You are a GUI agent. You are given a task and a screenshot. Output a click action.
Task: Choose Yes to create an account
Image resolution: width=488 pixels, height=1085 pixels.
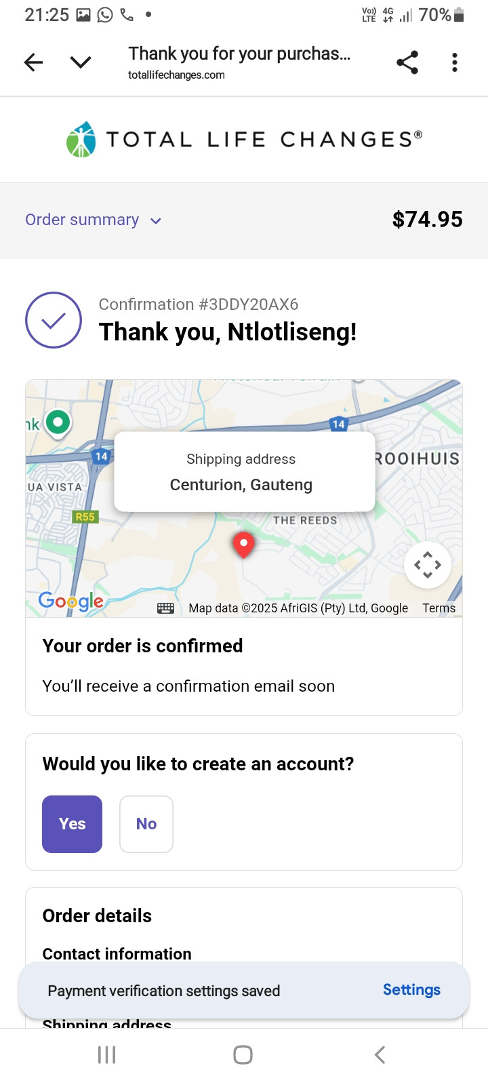(72, 824)
